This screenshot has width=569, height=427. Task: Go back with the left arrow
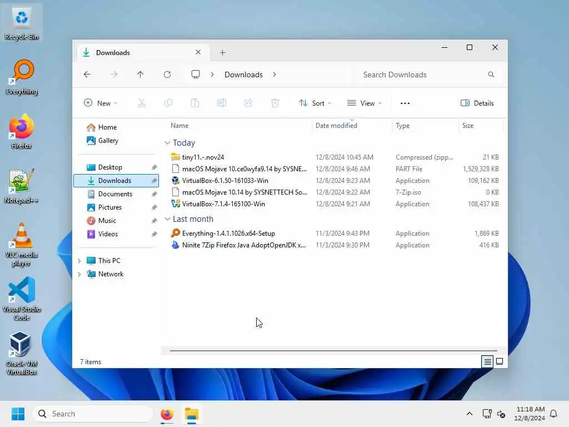[87, 75]
